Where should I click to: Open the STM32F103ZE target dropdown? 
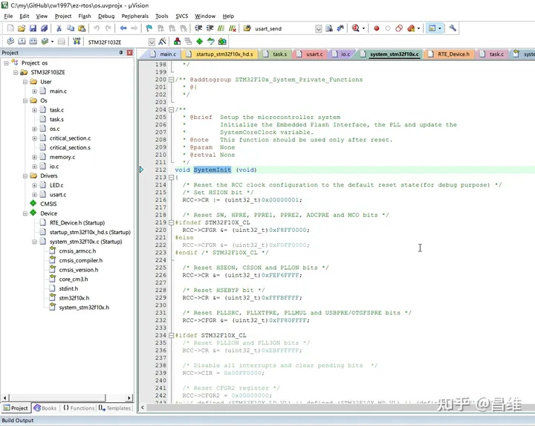point(152,42)
